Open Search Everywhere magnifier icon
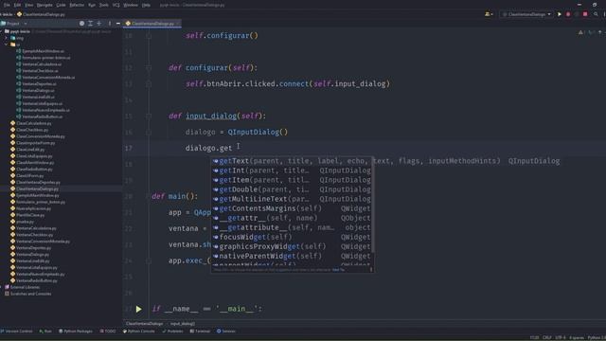606x341 pixels. click(x=596, y=14)
